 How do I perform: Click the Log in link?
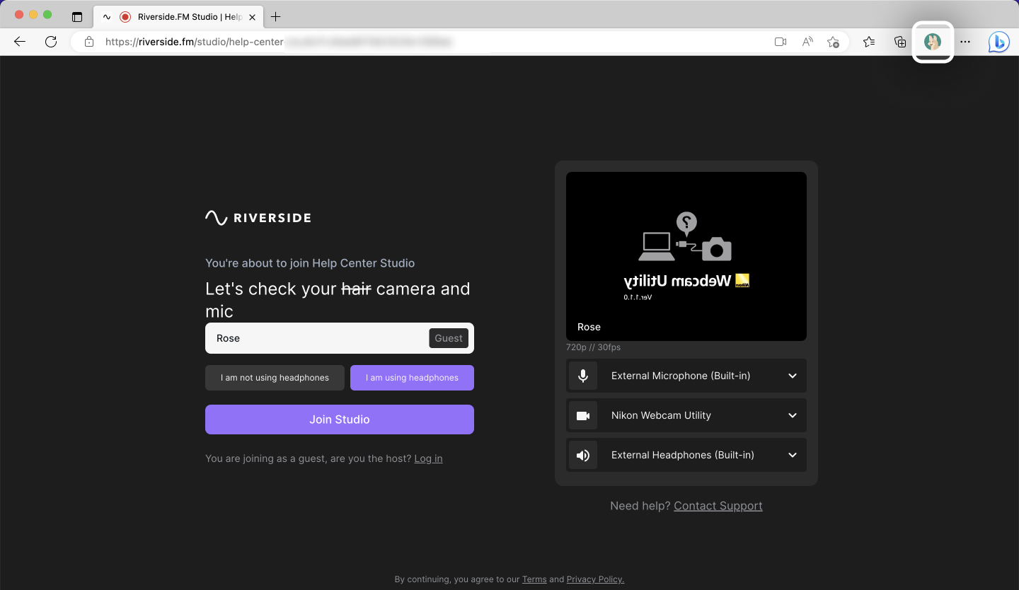click(428, 458)
